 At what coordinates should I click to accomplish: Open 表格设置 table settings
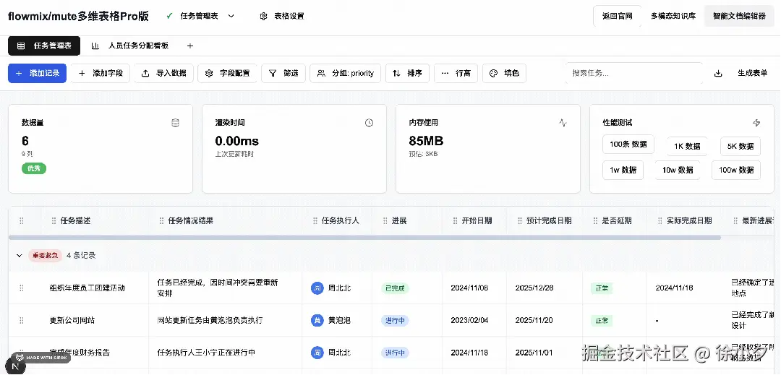click(x=282, y=16)
